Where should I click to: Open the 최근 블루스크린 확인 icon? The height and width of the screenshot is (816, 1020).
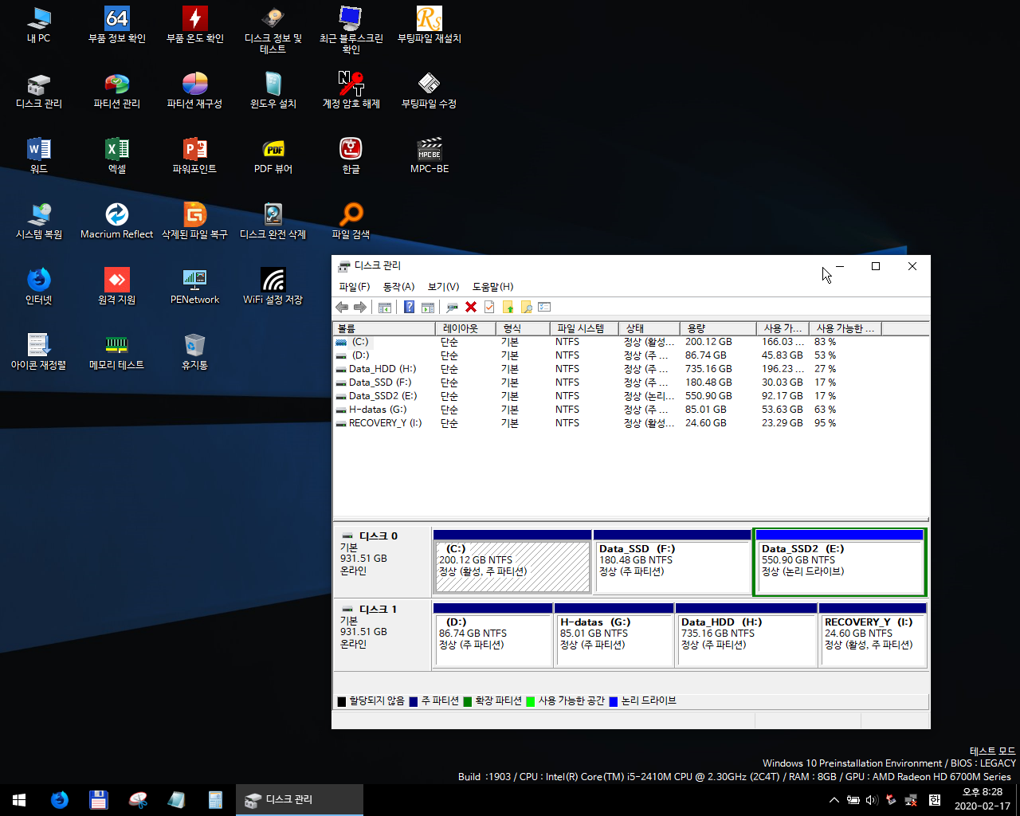coord(351,30)
